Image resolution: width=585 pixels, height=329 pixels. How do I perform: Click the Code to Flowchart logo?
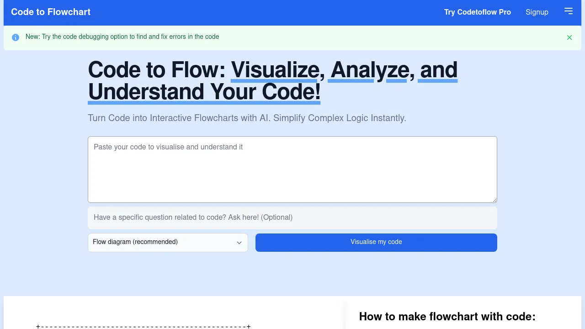[x=50, y=12]
